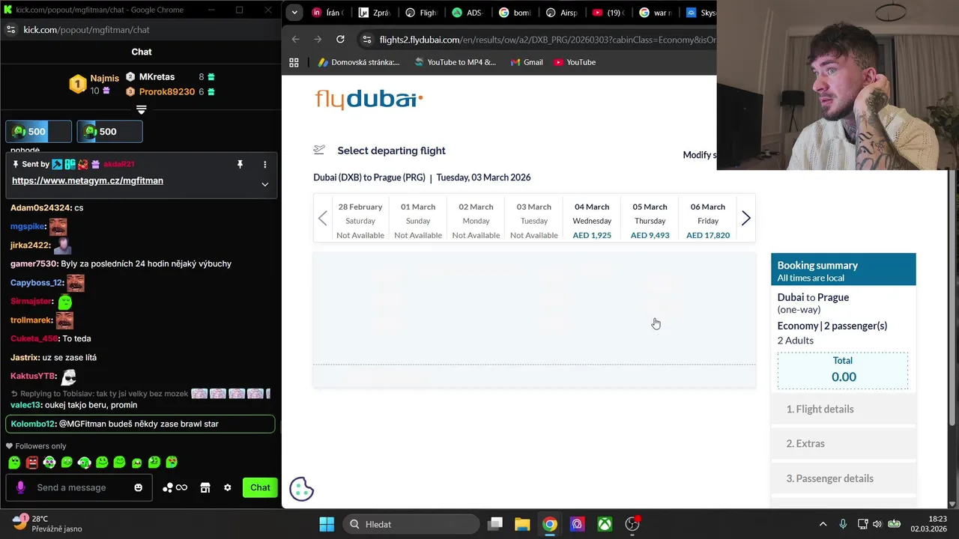Screen dimensions: 959x539
Task: Switch to the YouTube (19) browser tab
Action: coord(607,13)
